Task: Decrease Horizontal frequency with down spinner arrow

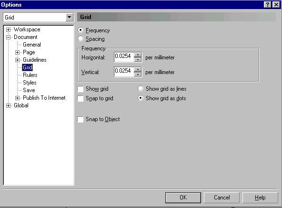Action: (x=138, y=60)
